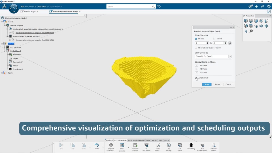Select Economics.1 in the tree

(x=18, y=55)
